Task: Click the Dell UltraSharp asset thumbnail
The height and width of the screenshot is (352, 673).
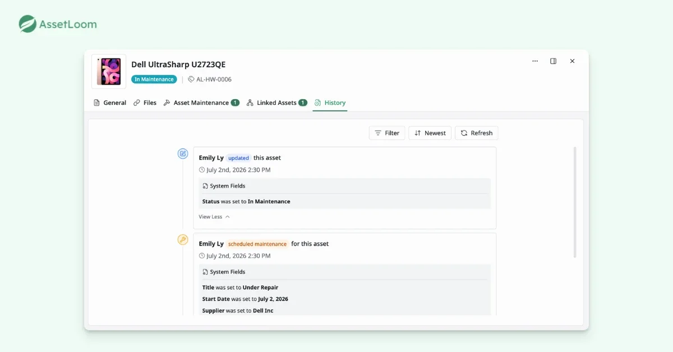Action: [109, 72]
